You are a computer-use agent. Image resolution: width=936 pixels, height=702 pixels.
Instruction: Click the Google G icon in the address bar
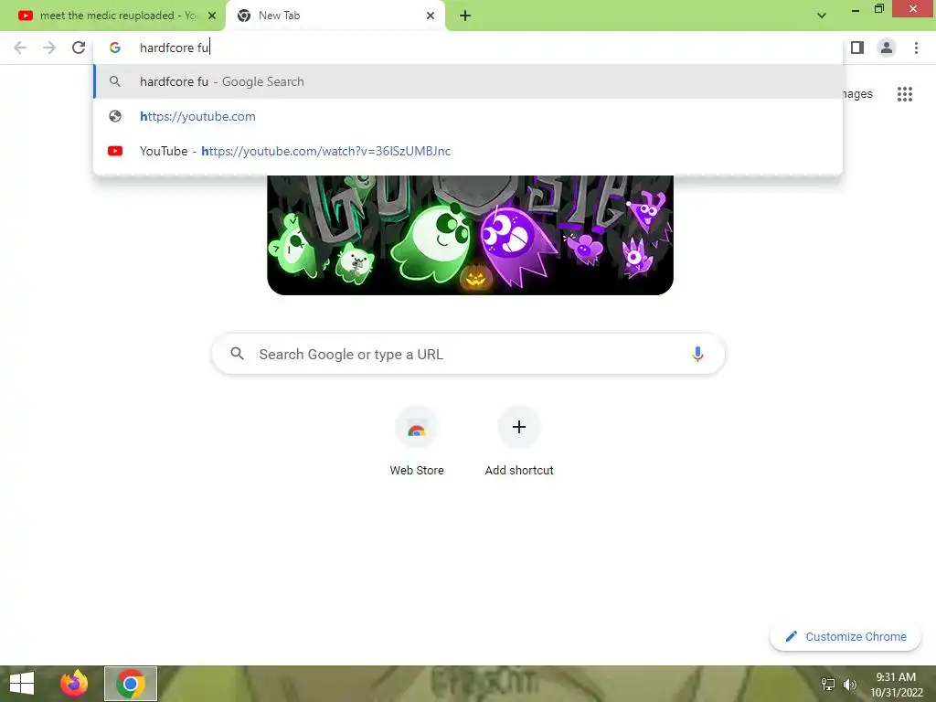pyautogui.click(x=115, y=48)
